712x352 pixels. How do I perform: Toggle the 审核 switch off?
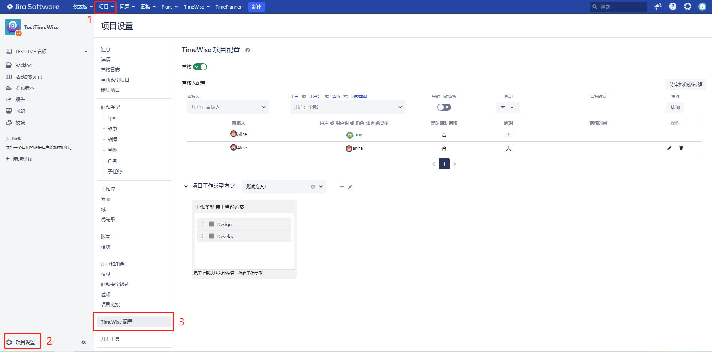pos(200,67)
